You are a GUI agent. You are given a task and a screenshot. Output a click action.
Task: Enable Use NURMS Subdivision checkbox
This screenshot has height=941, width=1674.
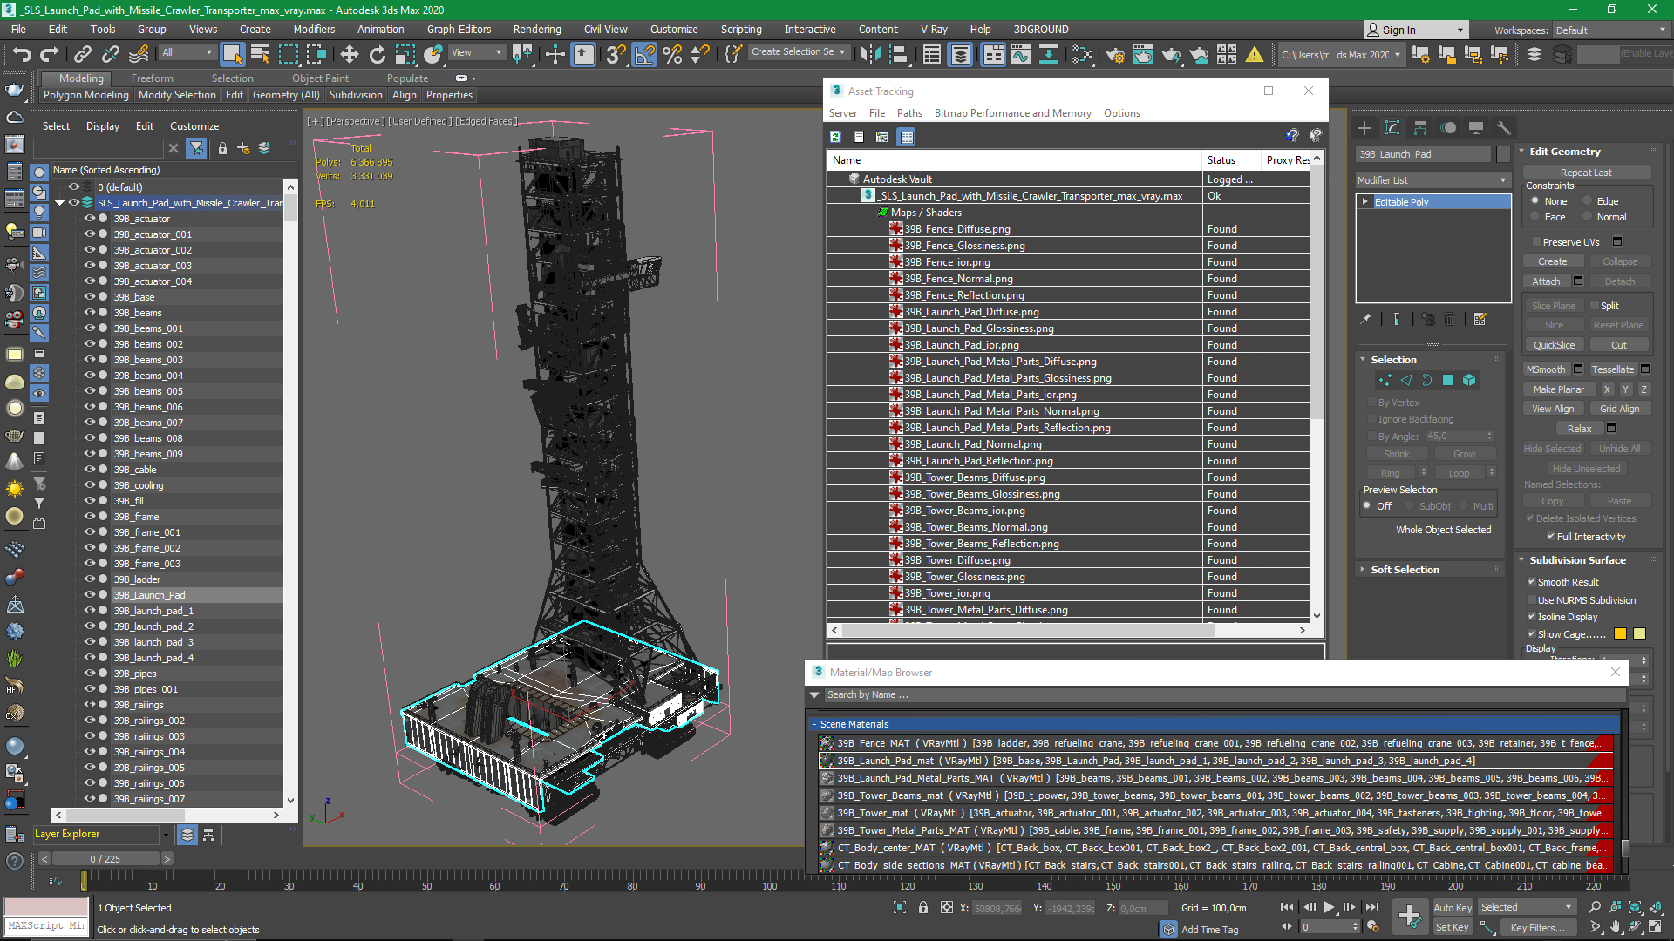pos(1532,600)
